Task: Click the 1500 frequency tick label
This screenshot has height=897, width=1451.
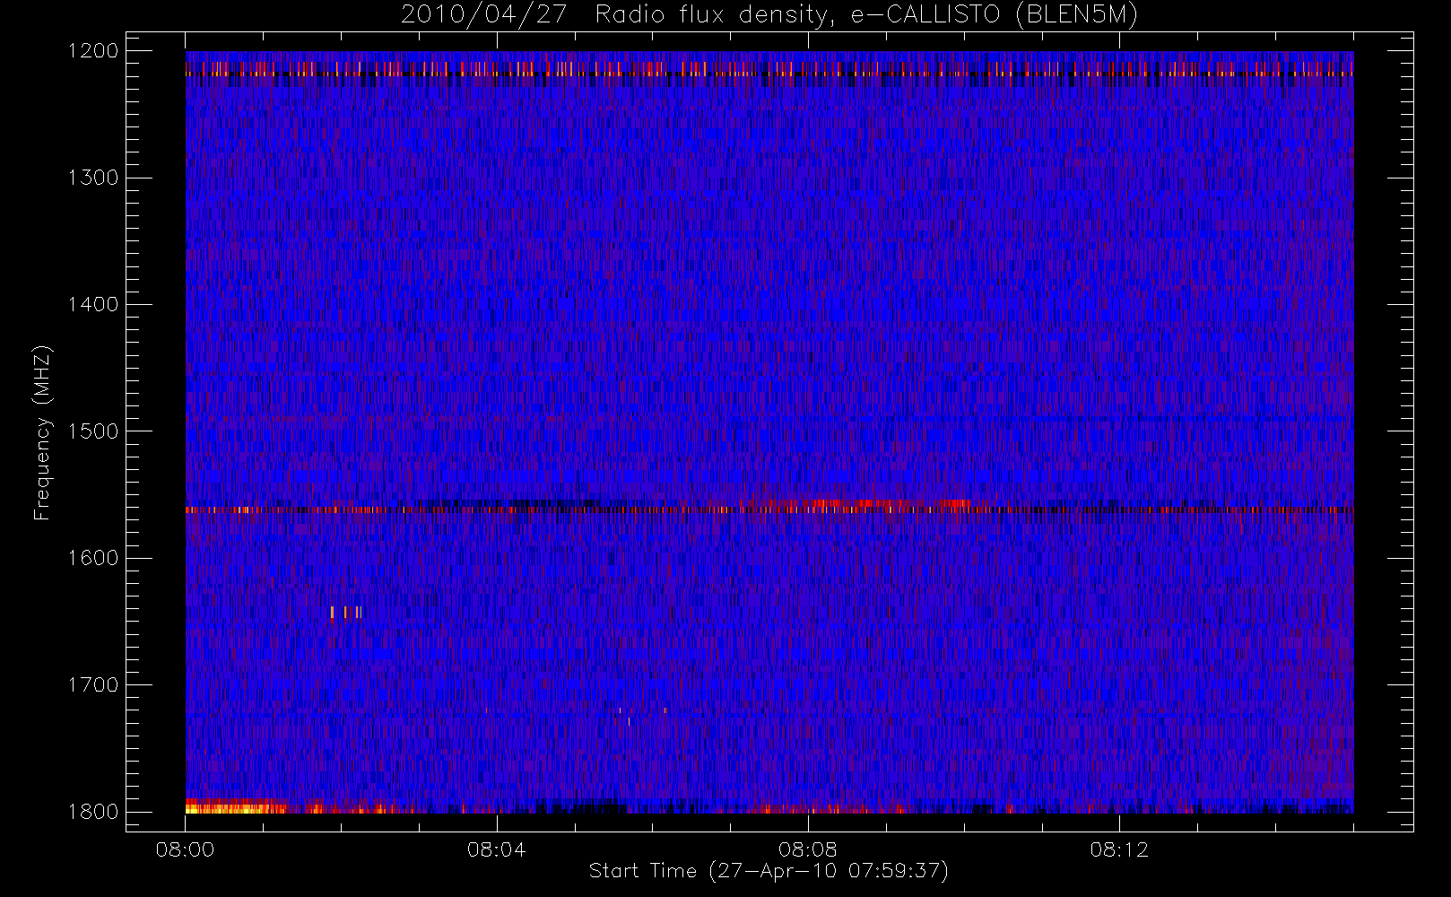Action: [x=93, y=431]
